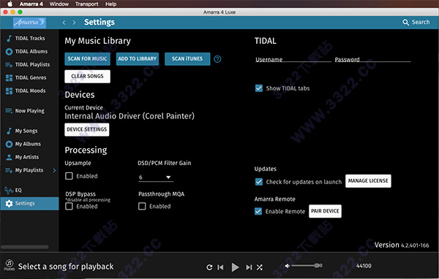This screenshot has width=439, height=279.
Task: Toggle Enable Remote checkbox
Action: 258,211
